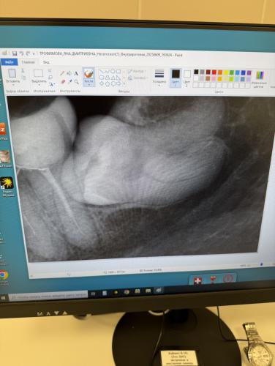Open Task View on the taskbar
Screen dimensions: 275x366
pos(93,294)
